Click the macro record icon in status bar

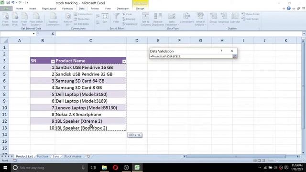[x=15, y=161]
